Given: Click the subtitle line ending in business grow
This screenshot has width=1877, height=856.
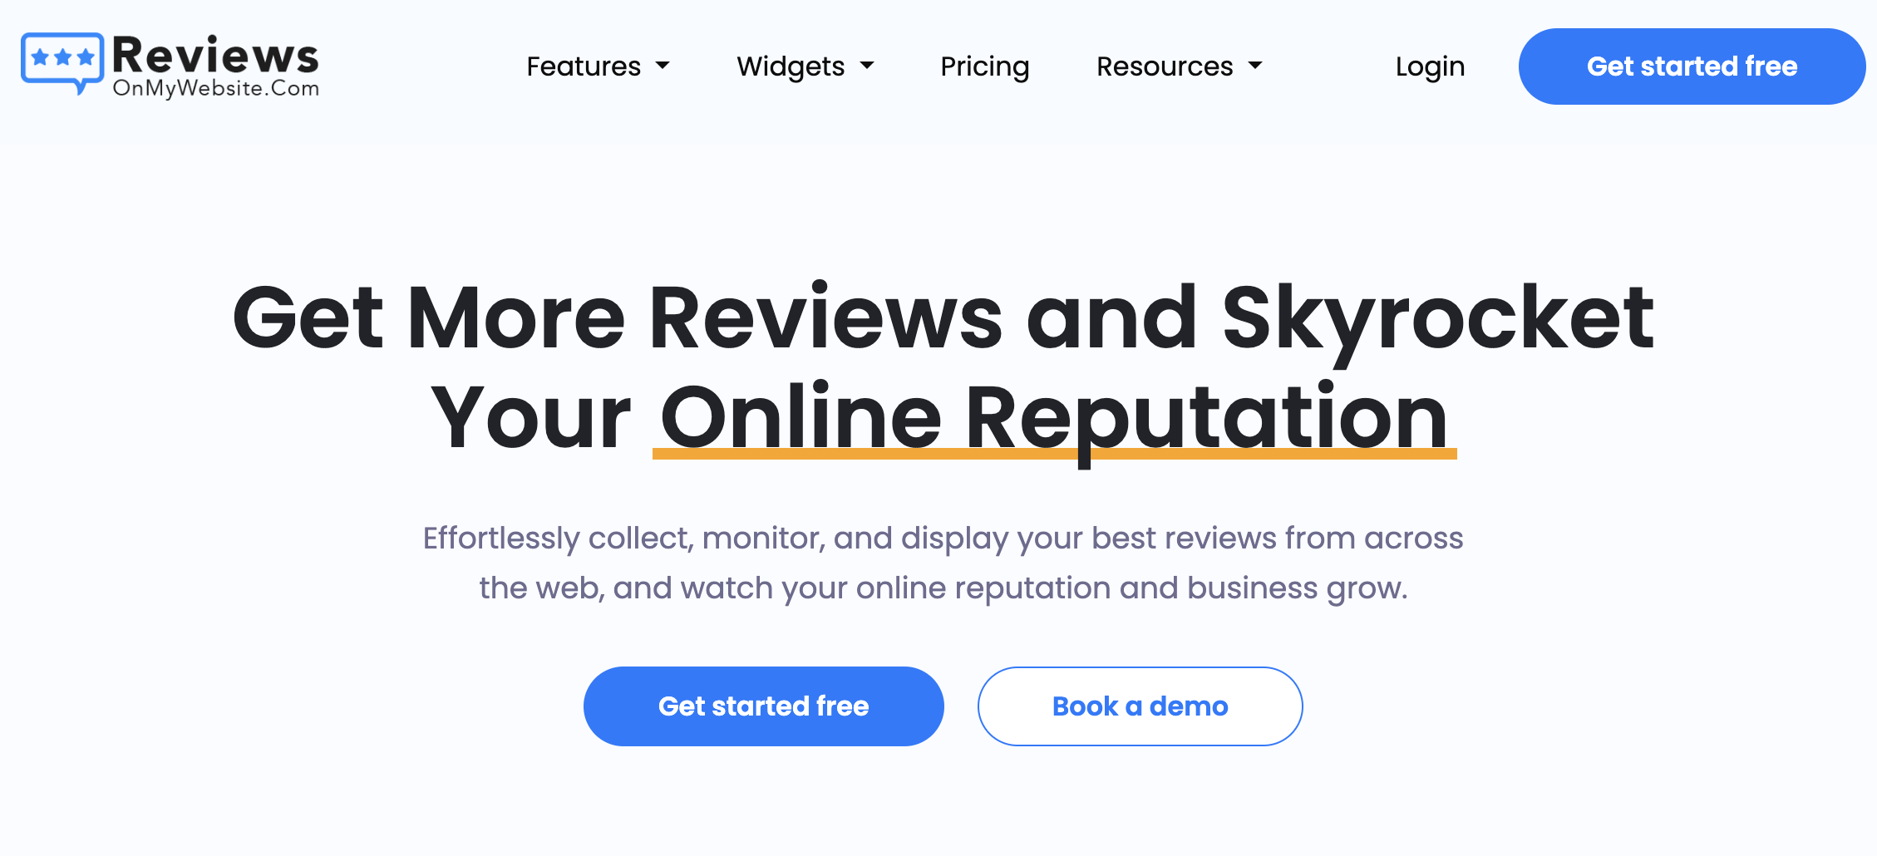Looking at the screenshot, I should [x=943, y=588].
